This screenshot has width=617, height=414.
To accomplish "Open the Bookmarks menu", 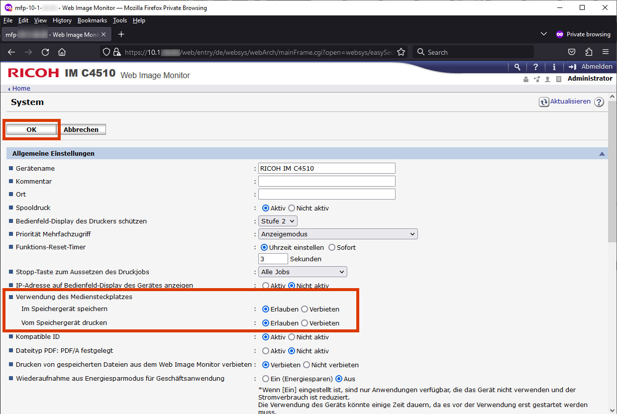I will pos(92,20).
